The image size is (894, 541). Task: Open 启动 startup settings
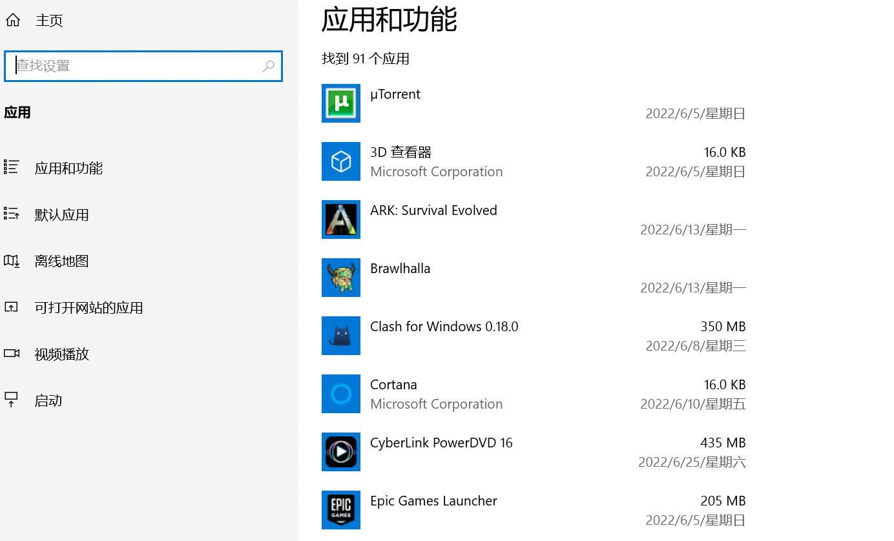pyautogui.click(x=48, y=401)
